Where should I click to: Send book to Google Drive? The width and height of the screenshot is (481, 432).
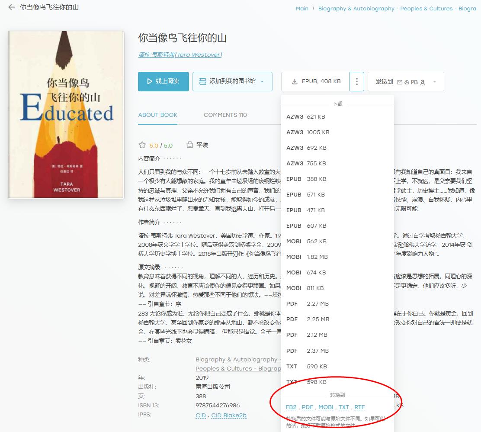click(407, 82)
